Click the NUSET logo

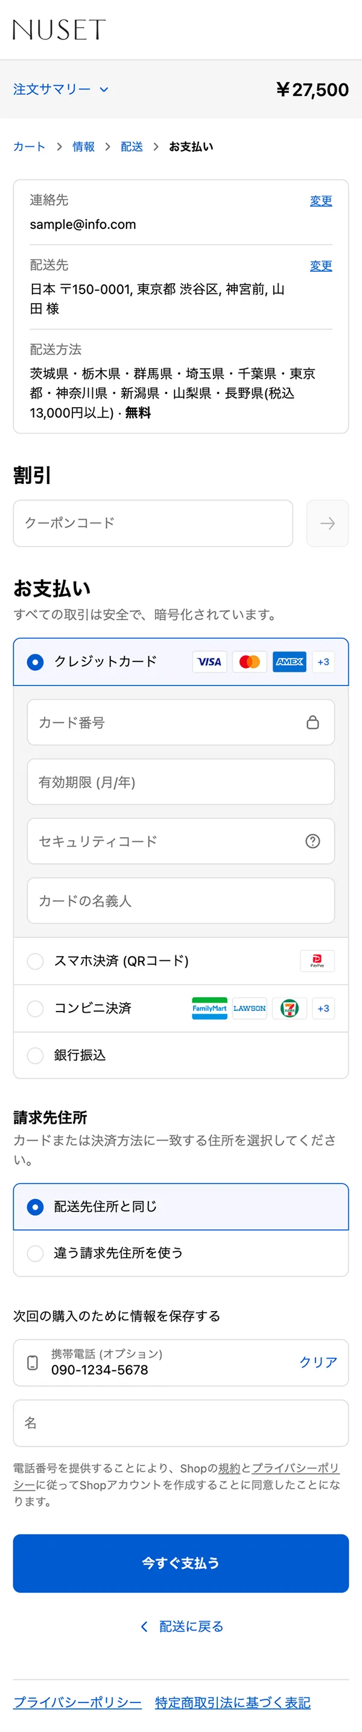pos(59,30)
